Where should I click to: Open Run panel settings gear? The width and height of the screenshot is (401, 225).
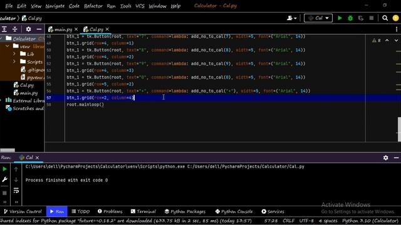386,157
